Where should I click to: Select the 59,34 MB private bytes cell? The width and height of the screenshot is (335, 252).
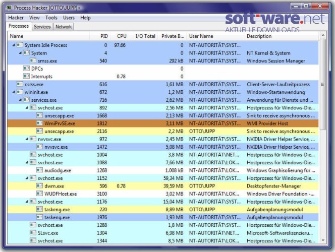coord(173,178)
